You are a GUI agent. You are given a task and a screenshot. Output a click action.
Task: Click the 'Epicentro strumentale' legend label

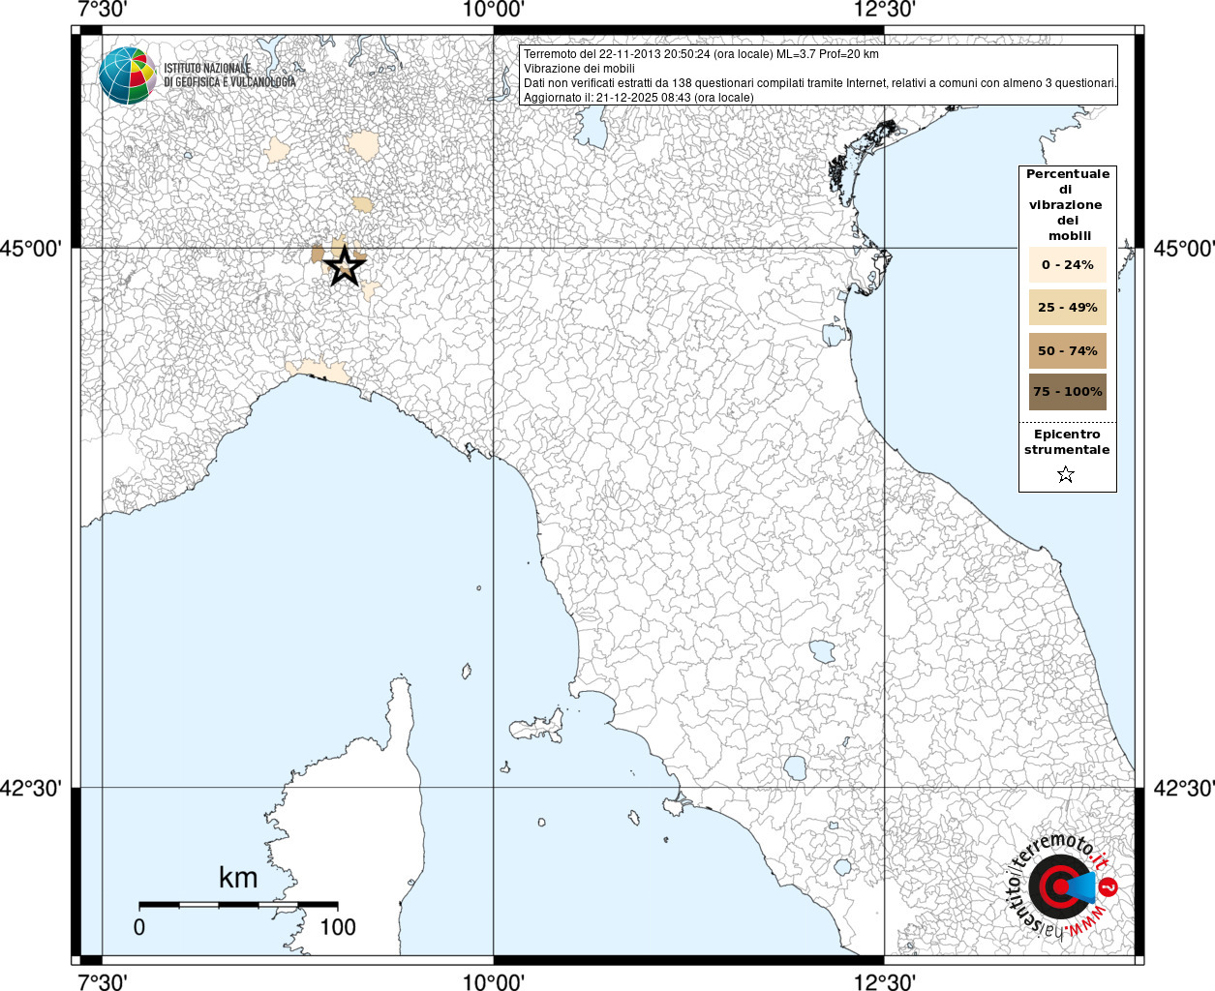tap(1067, 442)
